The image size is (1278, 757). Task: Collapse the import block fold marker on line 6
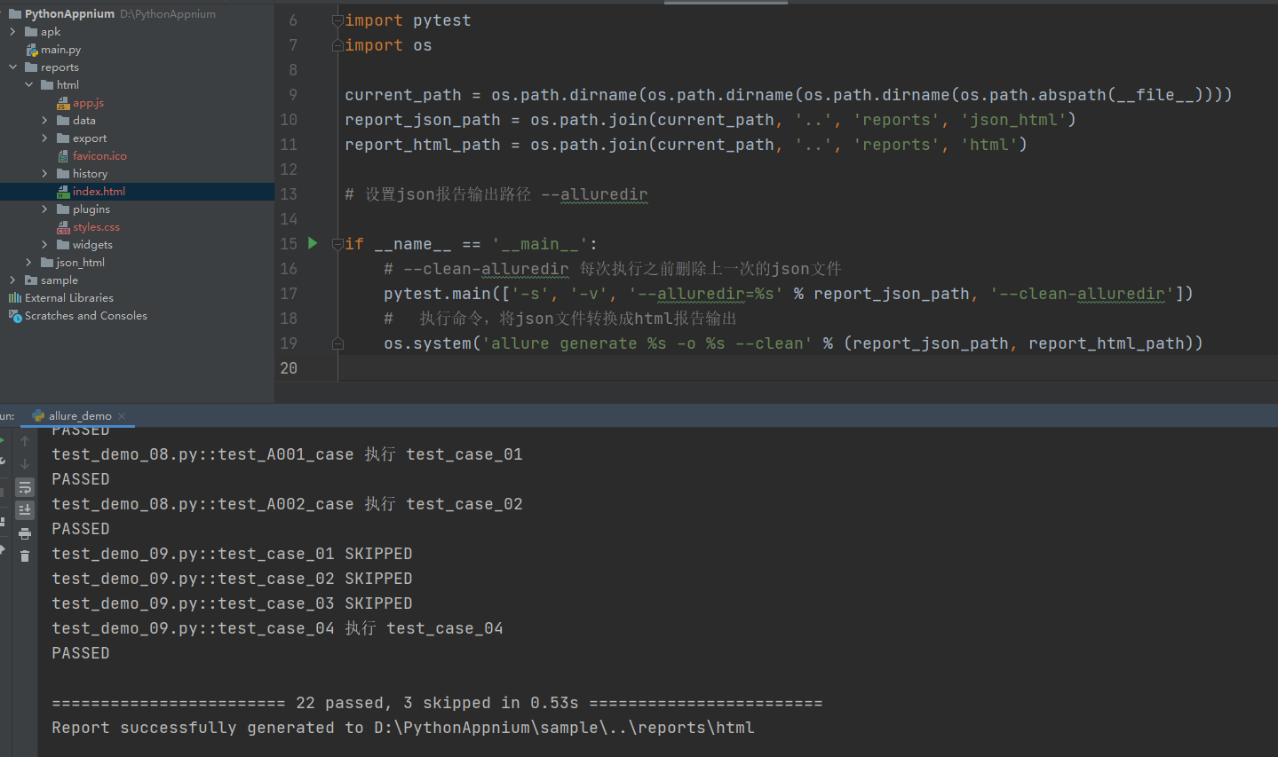pos(337,20)
